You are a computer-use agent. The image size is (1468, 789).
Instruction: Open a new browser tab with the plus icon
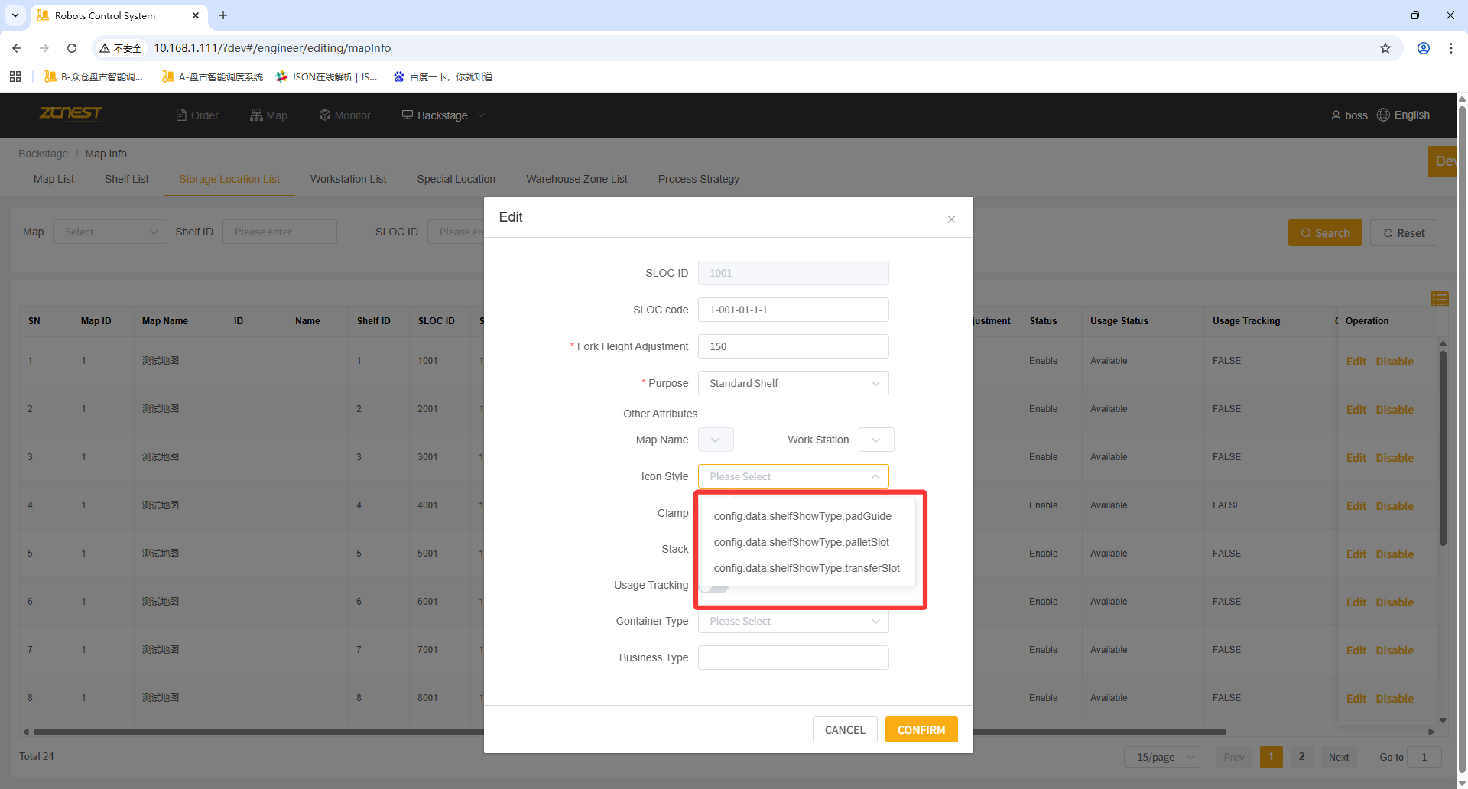(223, 15)
